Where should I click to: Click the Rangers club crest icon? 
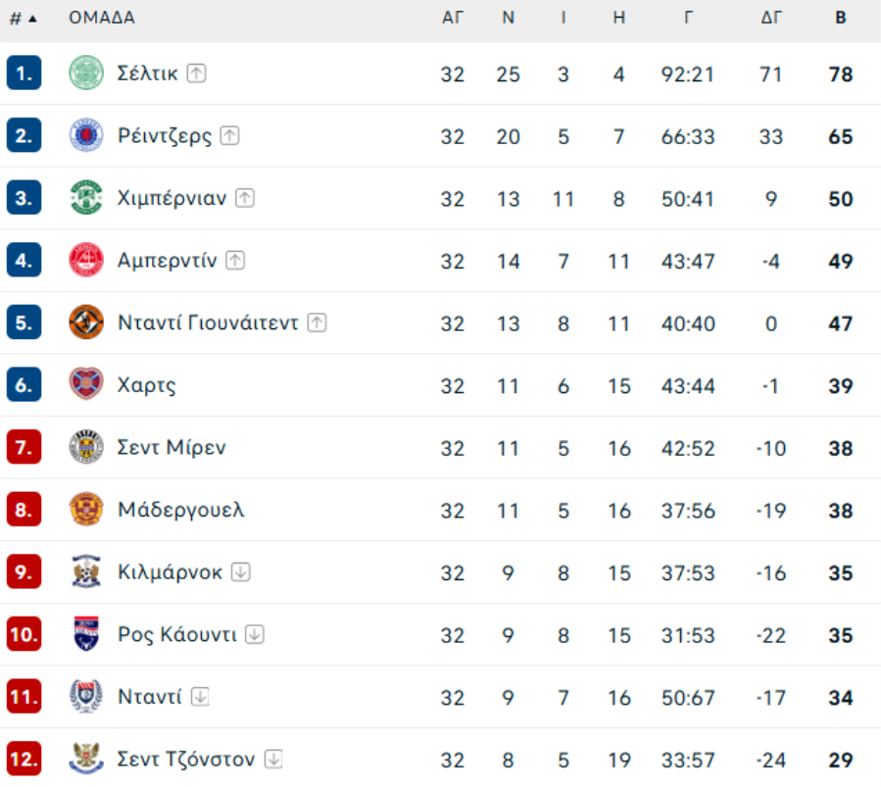(86, 136)
